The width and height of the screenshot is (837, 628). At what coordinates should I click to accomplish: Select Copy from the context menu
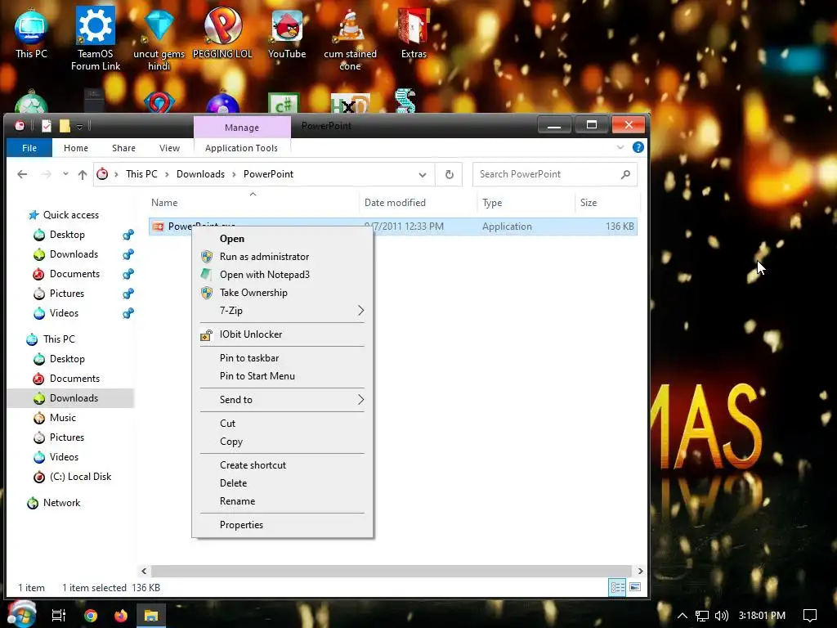pyautogui.click(x=282, y=442)
